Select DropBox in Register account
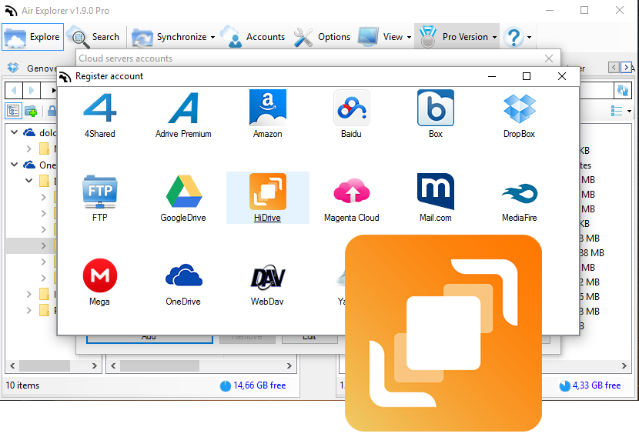The height and width of the screenshot is (447, 639). click(519, 115)
